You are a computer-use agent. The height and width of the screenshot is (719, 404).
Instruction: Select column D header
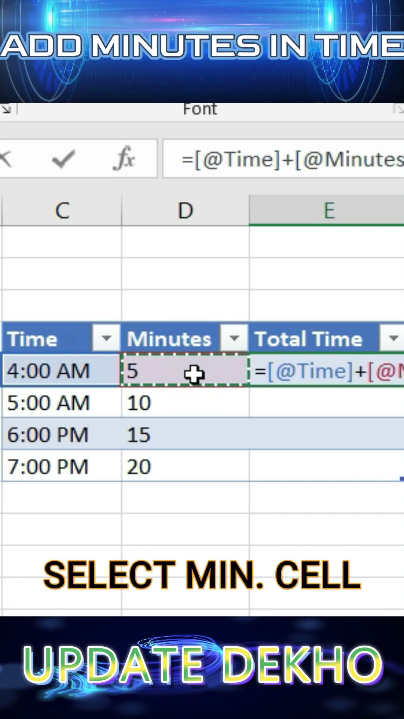[185, 210]
